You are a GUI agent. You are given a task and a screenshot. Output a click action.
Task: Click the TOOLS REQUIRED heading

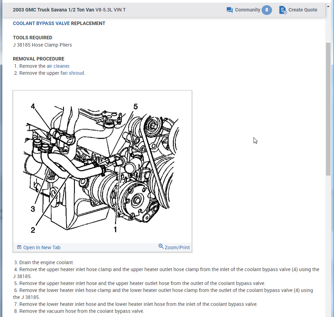(33, 38)
